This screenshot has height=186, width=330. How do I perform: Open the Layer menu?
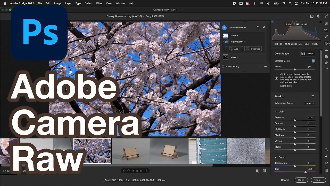click(x=68, y=3)
